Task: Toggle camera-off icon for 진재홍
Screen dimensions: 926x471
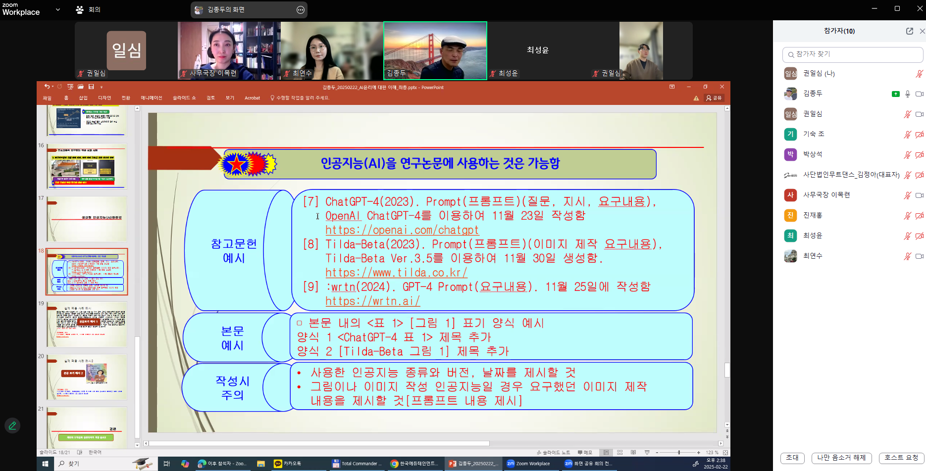Action: coord(920,215)
